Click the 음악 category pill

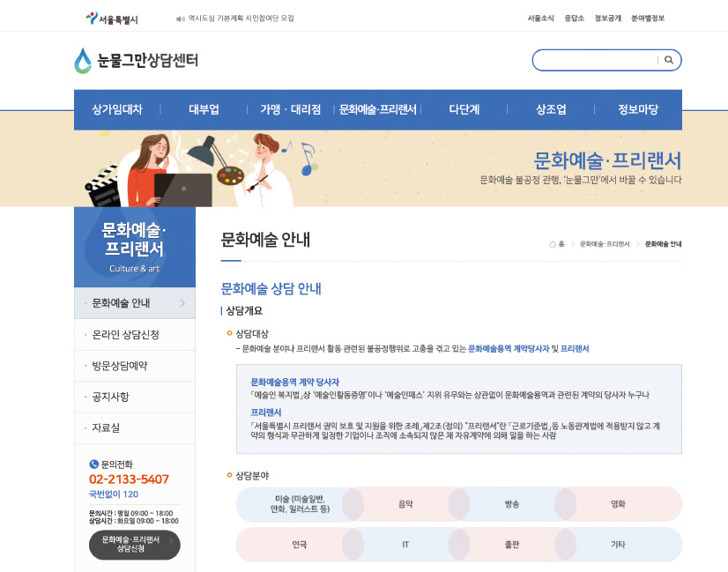pos(405,504)
